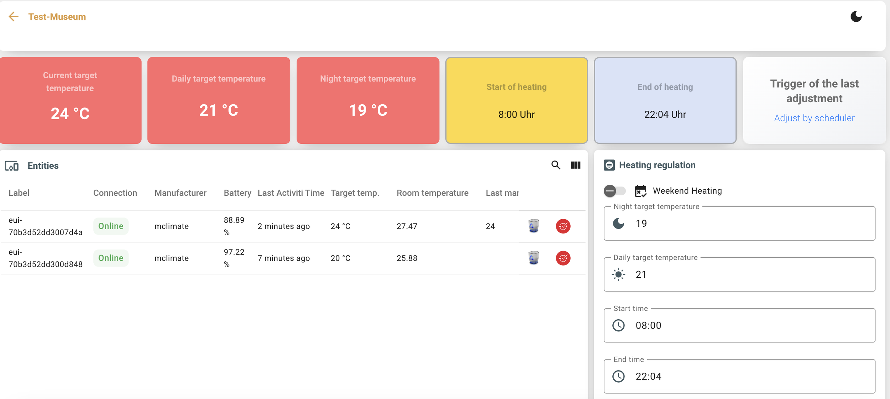The width and height of the screenshot is (890, 399).
Task: Click the Connection column header
Action: 115,193
